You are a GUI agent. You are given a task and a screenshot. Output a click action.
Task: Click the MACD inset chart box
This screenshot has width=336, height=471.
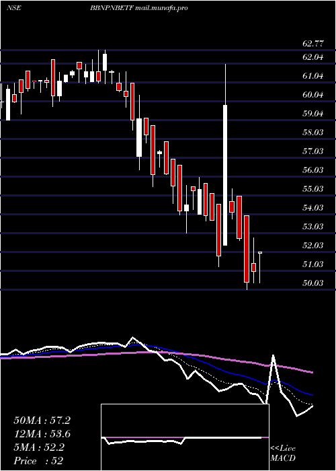click(185, 437)
